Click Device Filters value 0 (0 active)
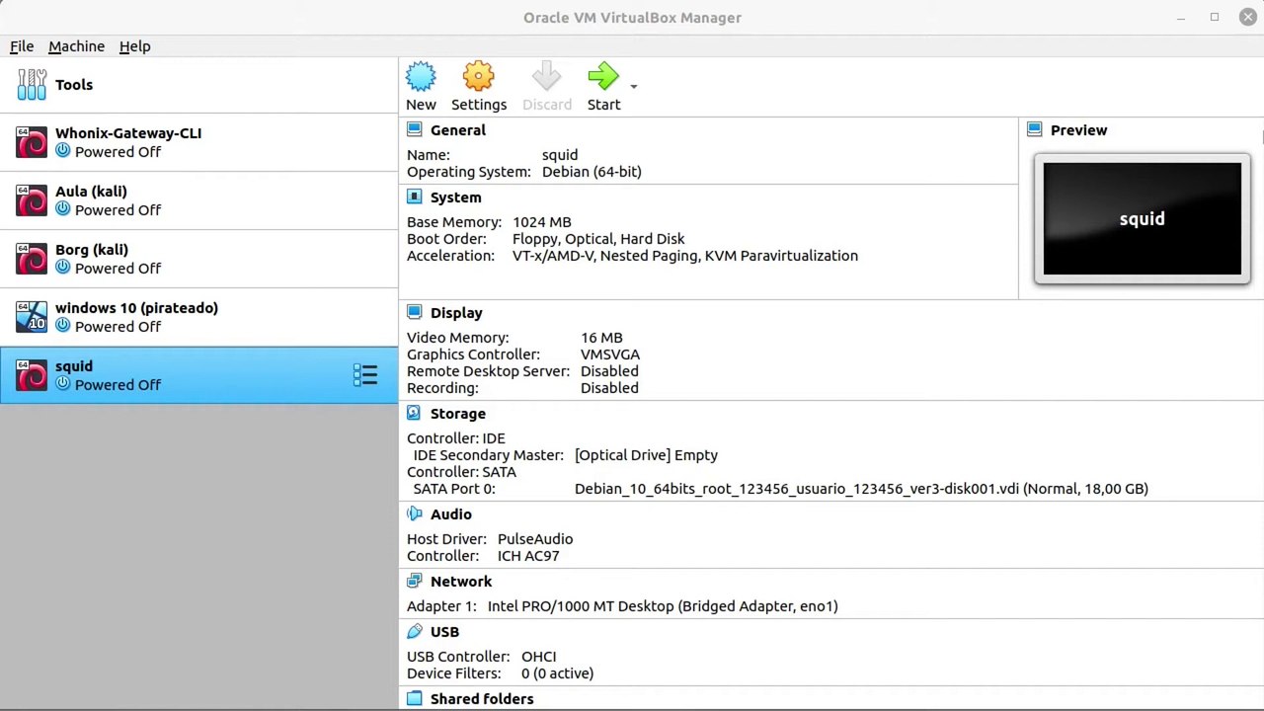Viewport: 1264px width, 711px height. [x=557, y=673]
